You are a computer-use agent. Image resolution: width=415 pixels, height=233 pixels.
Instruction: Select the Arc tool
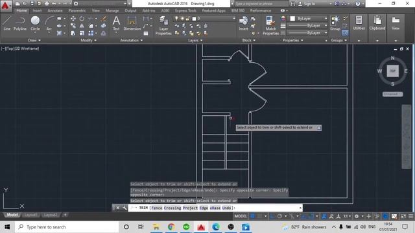(49, 23)
